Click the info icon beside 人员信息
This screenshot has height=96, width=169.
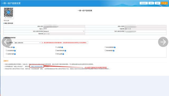[x=62, y=47]
